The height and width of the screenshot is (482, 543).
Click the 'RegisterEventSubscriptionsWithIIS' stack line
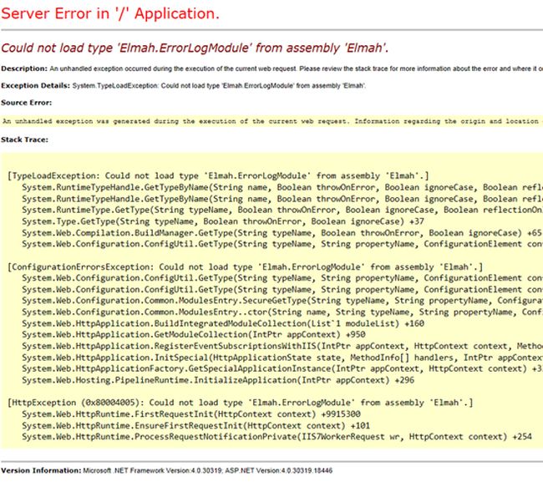click(282, 346)
